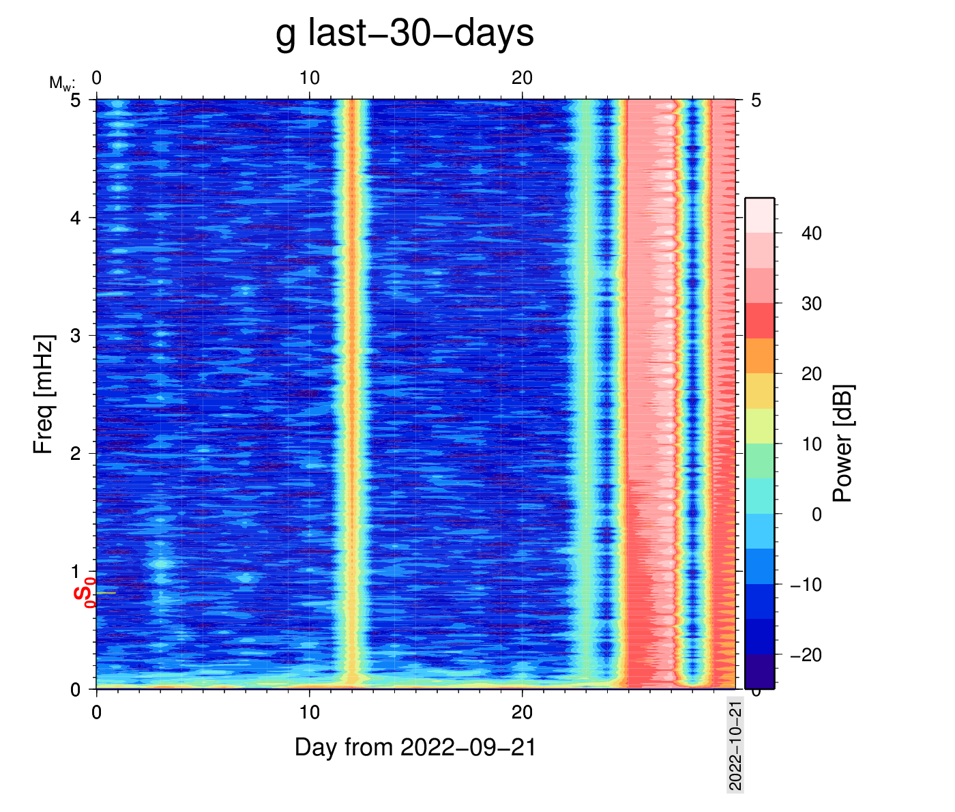Screen dimensions: 955x812
Task: Click the bottom x-axis tick label 10
Action: (309, 712)
